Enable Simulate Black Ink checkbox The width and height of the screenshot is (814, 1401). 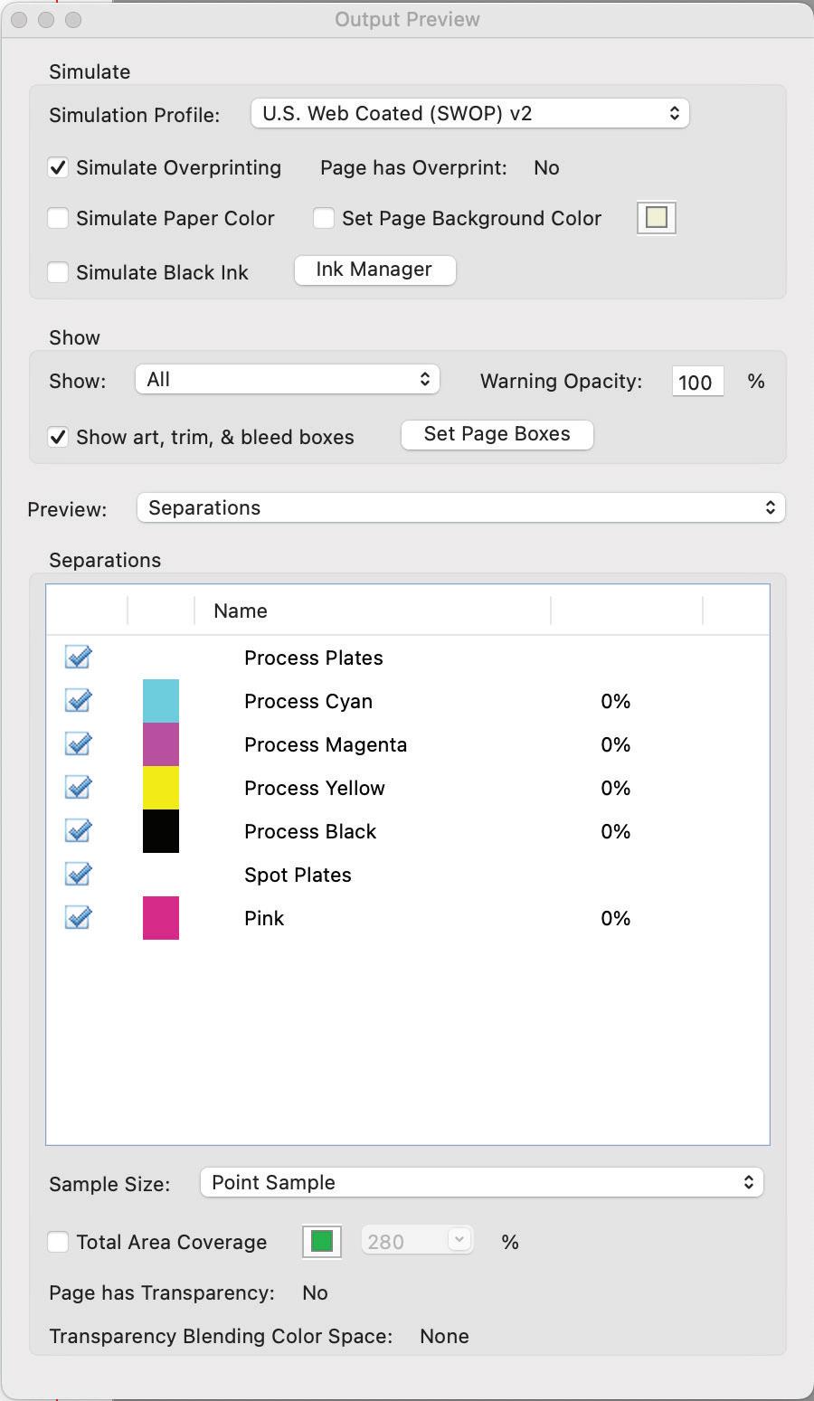pyautogui.click(x=58, y=272)
